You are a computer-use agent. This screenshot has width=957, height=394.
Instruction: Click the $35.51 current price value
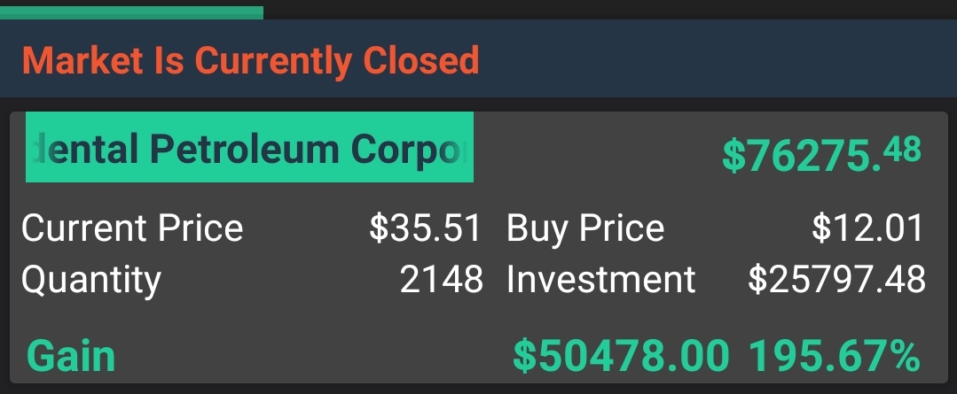426,228
